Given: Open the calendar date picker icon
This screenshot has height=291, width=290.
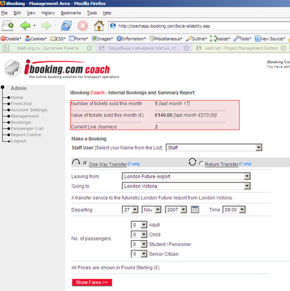Looking at the screenshot, I should tap(195, 210).
